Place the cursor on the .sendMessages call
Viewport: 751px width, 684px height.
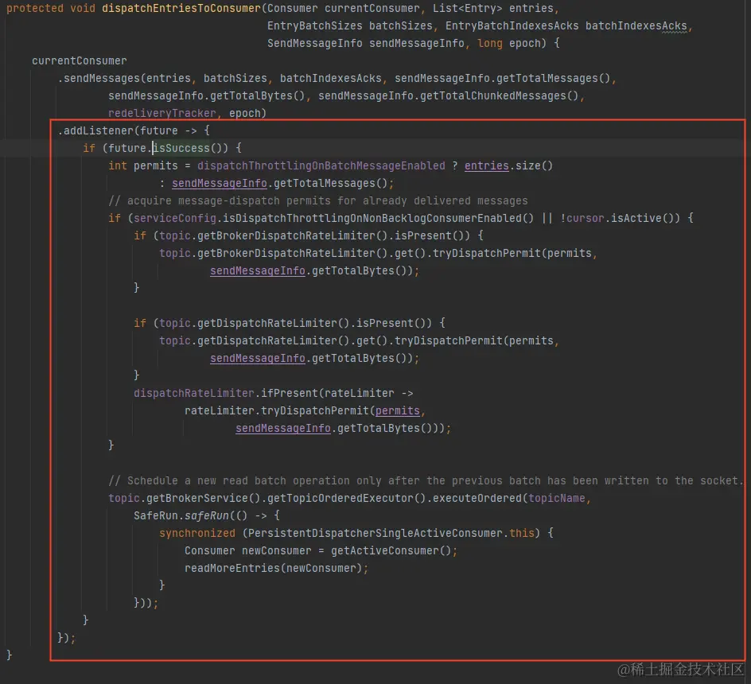[x=98, y=78]
